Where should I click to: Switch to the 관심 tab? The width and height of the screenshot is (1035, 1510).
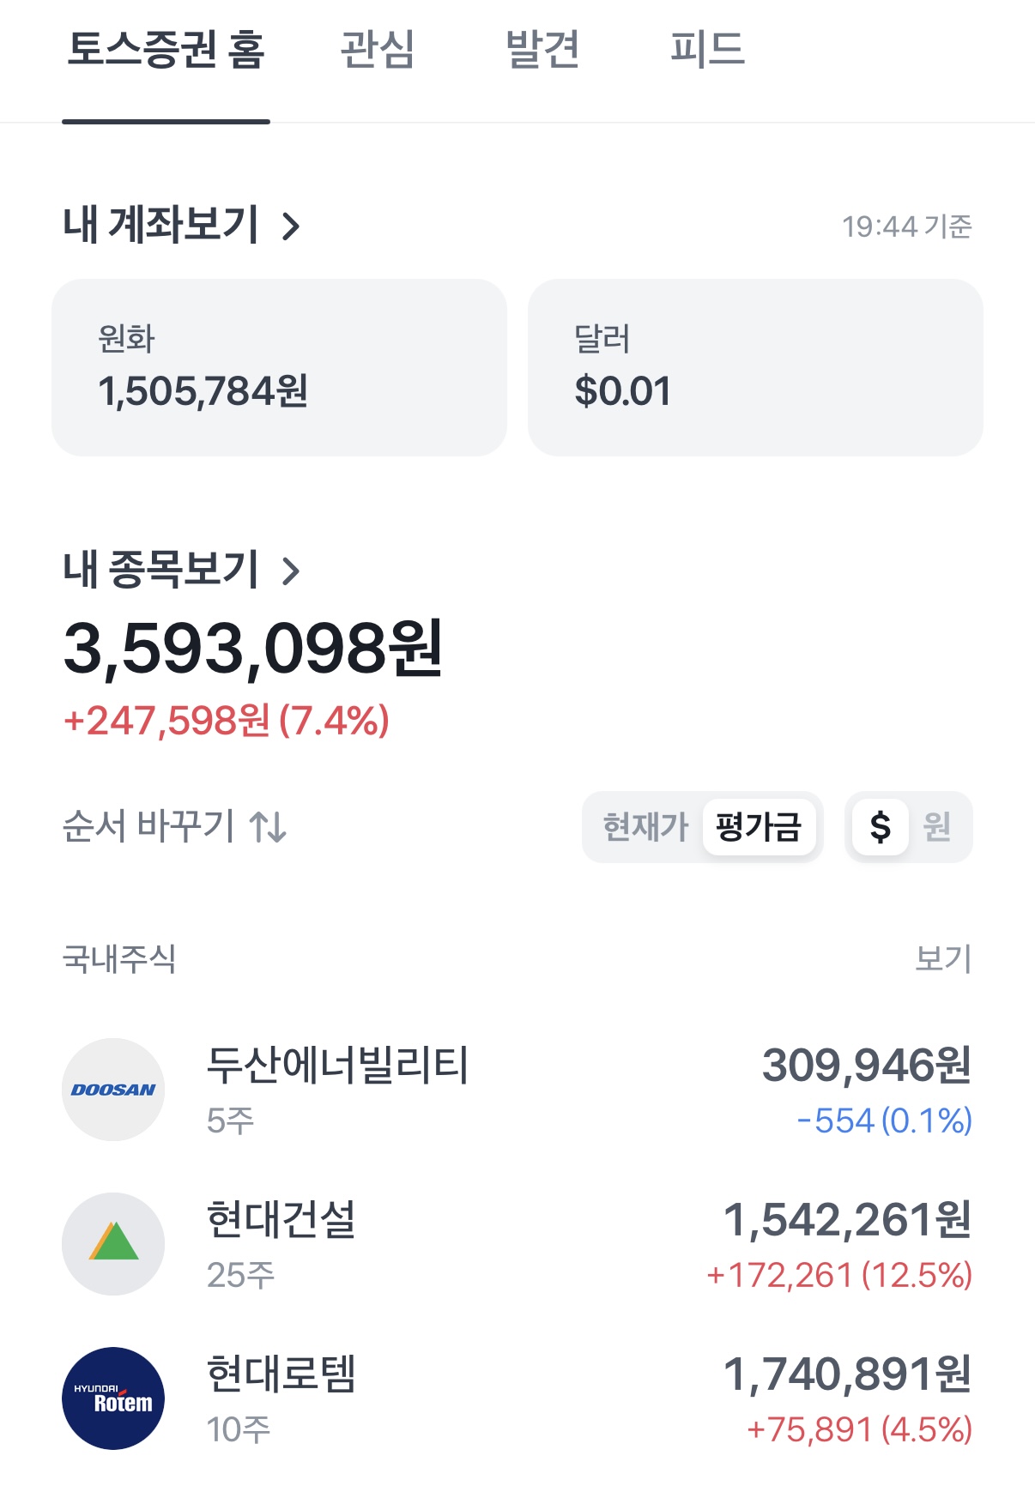pos(378,50)
